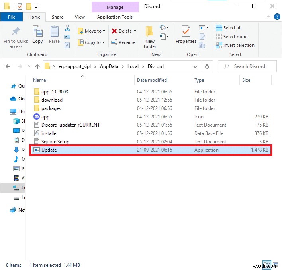Click Quick Access Toolbar properties icon
The height and width of the screenshot is (270, 282).
20,6
